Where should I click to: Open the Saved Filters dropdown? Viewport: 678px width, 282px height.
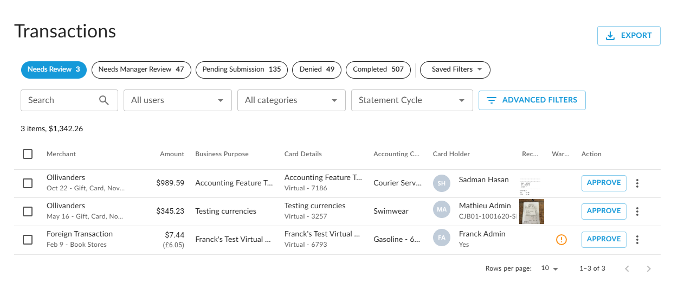pyautogui.click(x=455, y=69)
